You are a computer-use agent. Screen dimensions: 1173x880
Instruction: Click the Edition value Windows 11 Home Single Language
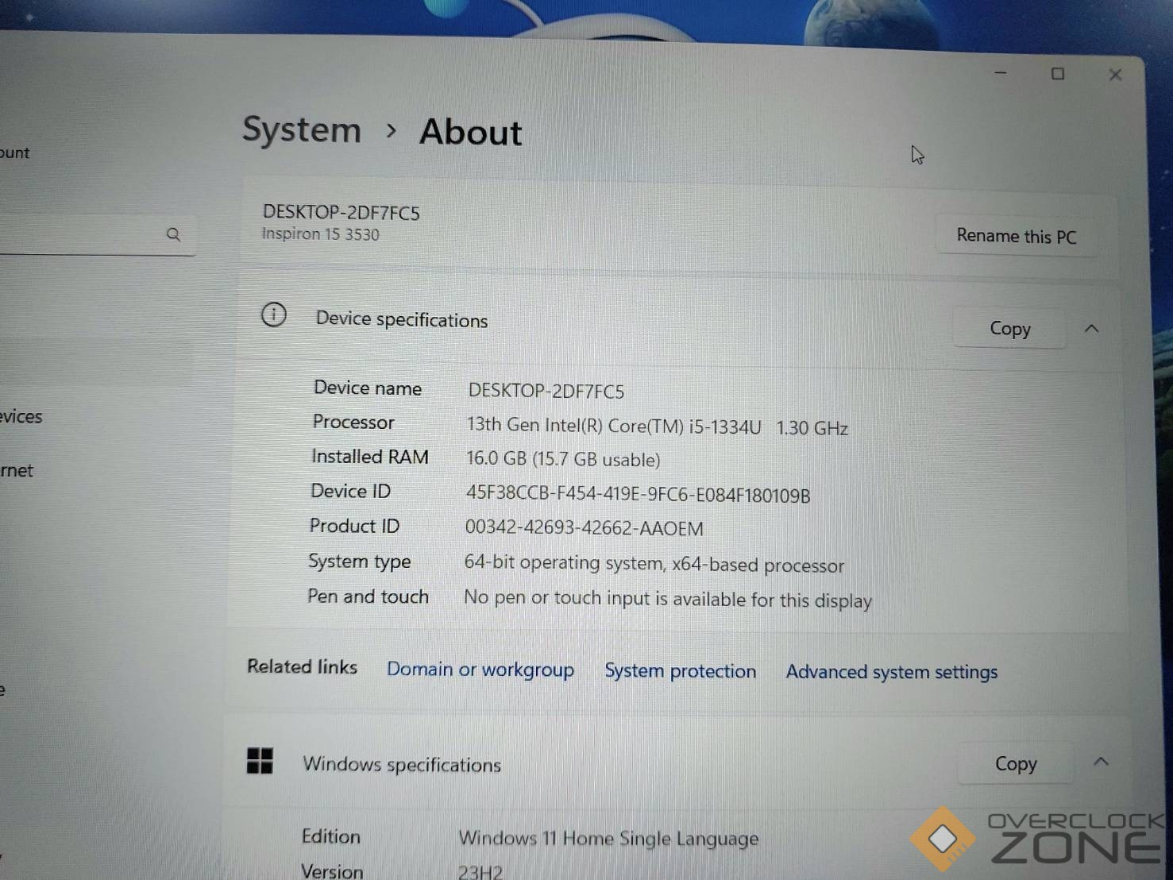608,838
